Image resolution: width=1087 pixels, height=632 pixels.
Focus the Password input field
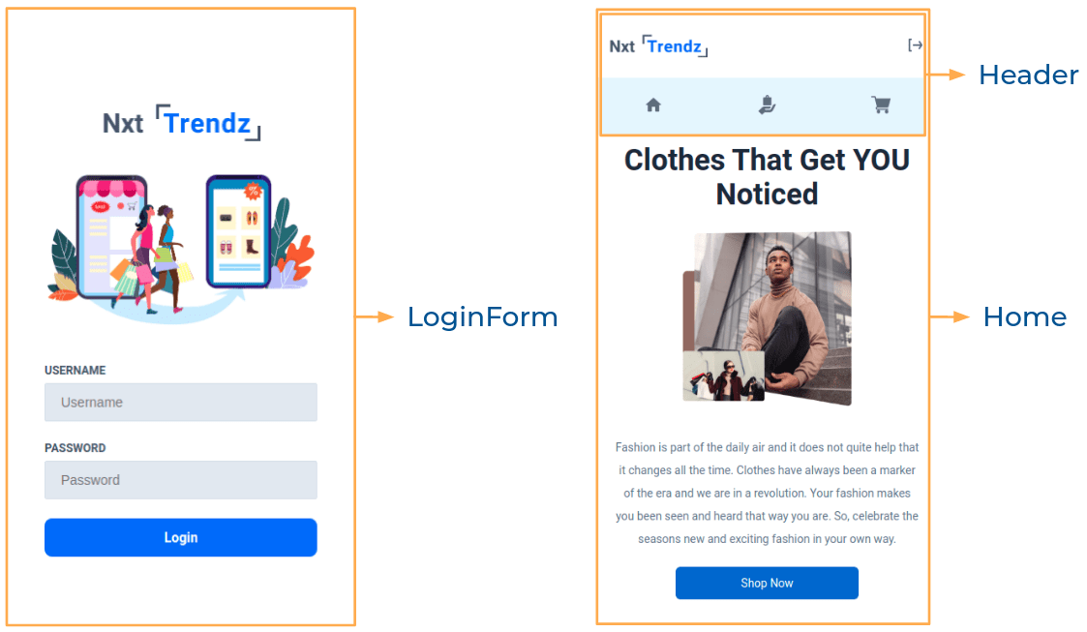pyautogui.click(x=181, y=479)
